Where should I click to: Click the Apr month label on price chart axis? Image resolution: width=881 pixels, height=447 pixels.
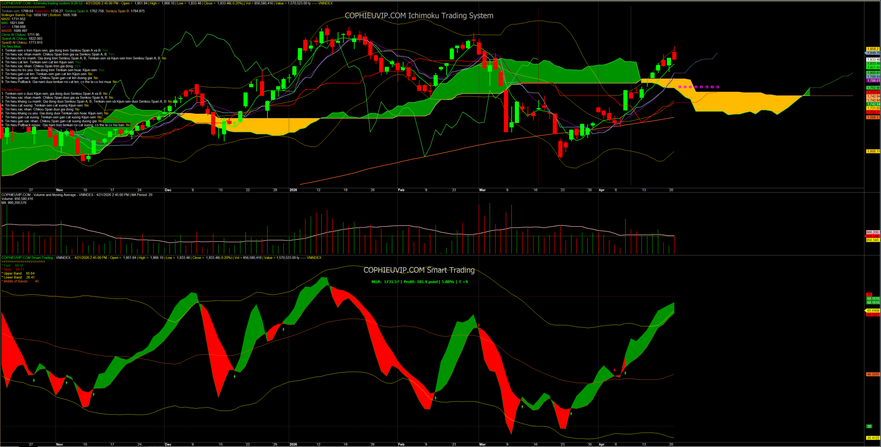pos(602,190)
